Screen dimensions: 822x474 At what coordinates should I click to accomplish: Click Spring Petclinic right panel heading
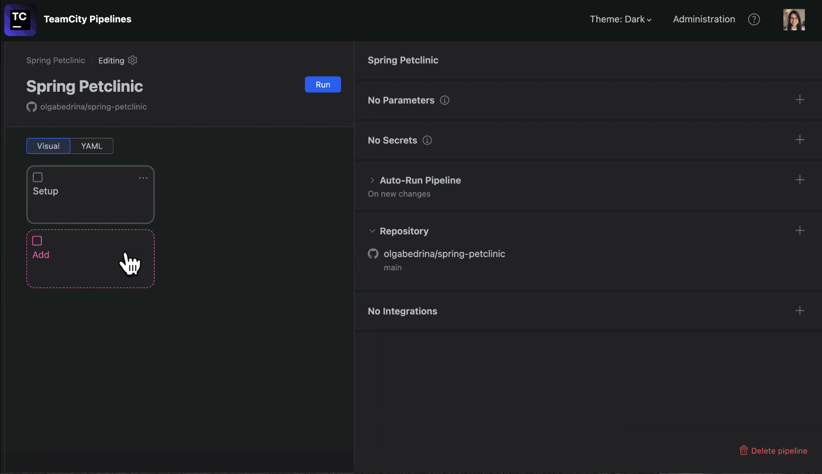403,60
